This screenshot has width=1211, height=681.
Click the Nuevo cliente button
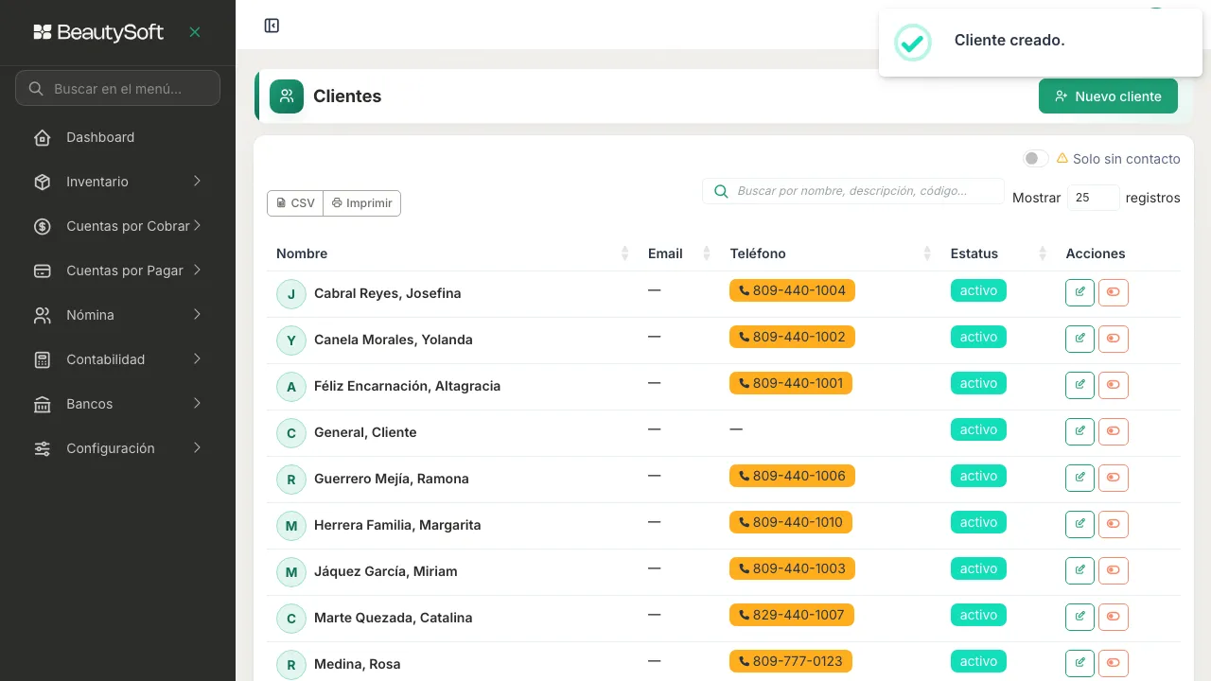1108,96
